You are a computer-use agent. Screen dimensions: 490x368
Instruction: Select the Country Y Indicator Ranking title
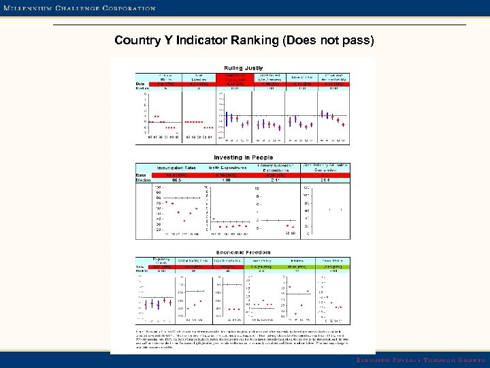(244, 40)
